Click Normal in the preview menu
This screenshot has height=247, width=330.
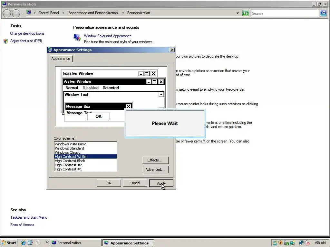[x=72, y=88]
